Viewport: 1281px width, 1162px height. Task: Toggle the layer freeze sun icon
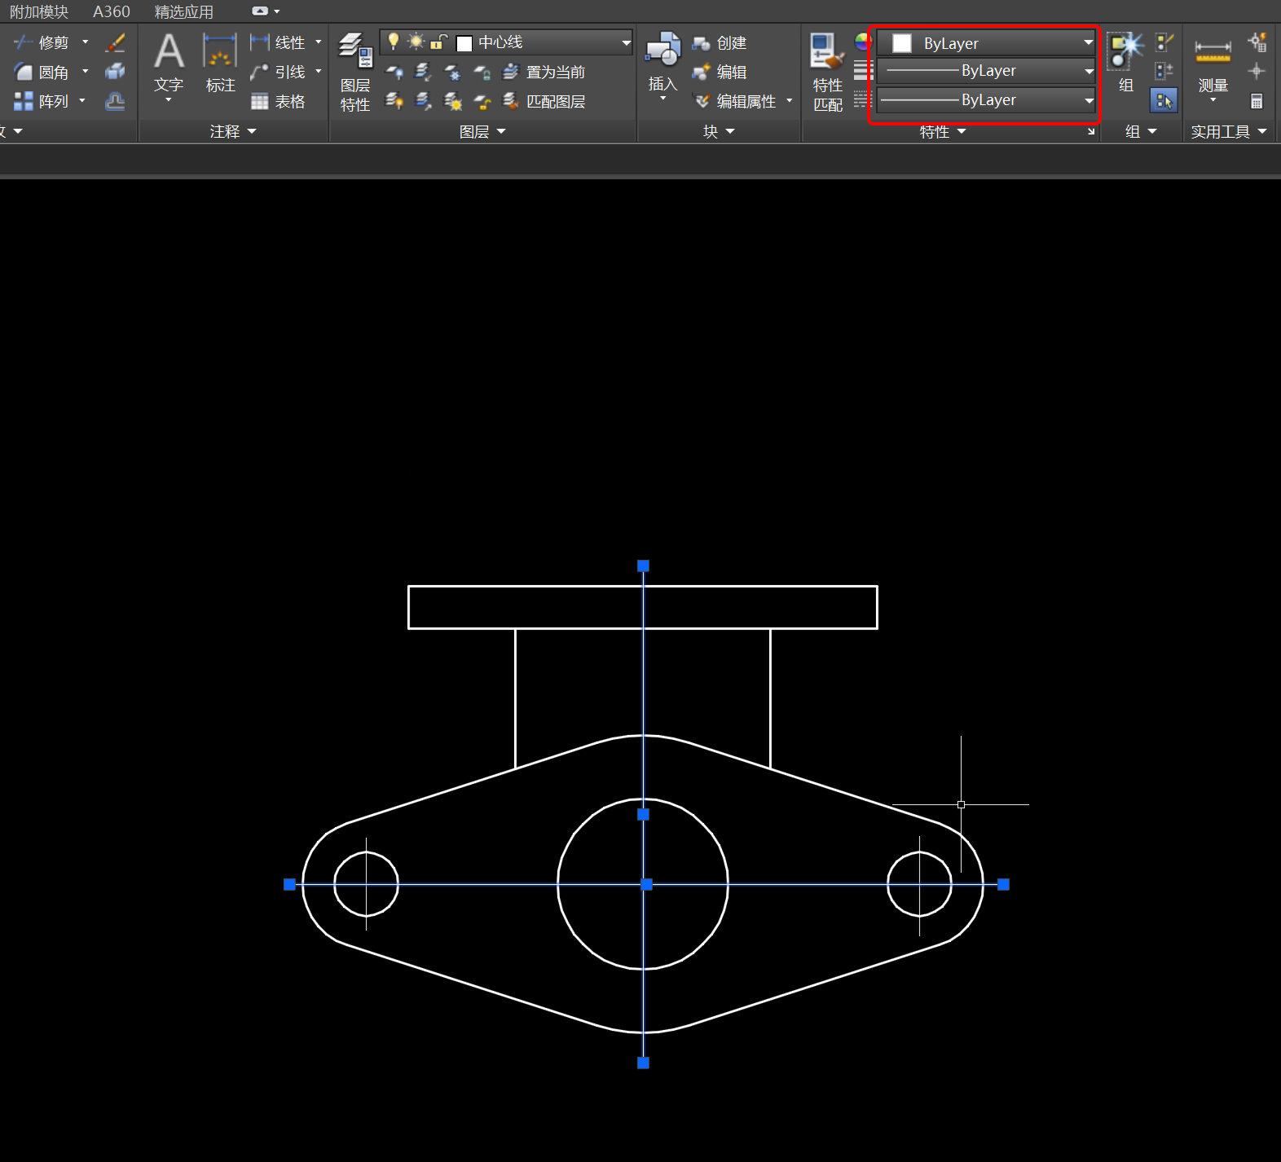[x=416, y=42]
